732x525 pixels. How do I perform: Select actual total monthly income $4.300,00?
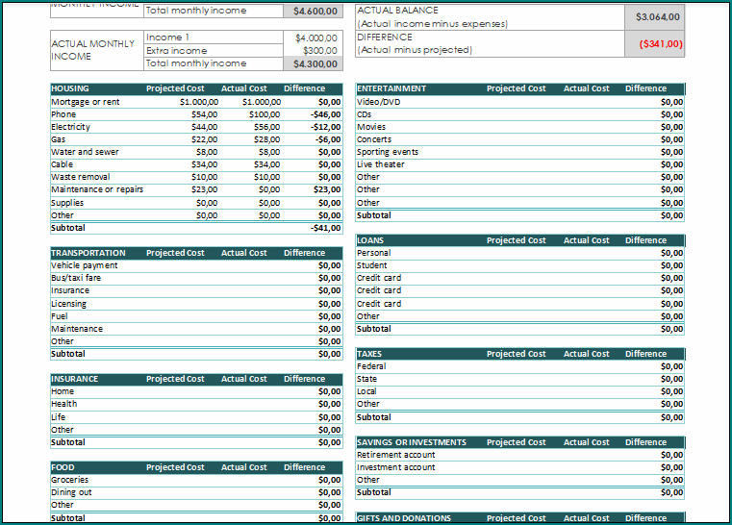coord(316,63)
